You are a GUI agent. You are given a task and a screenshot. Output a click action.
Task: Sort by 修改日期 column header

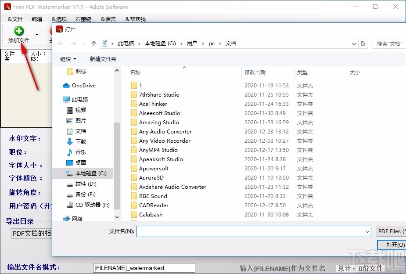pos(255,72)
